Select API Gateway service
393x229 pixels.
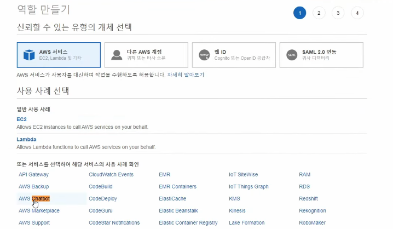33,175
